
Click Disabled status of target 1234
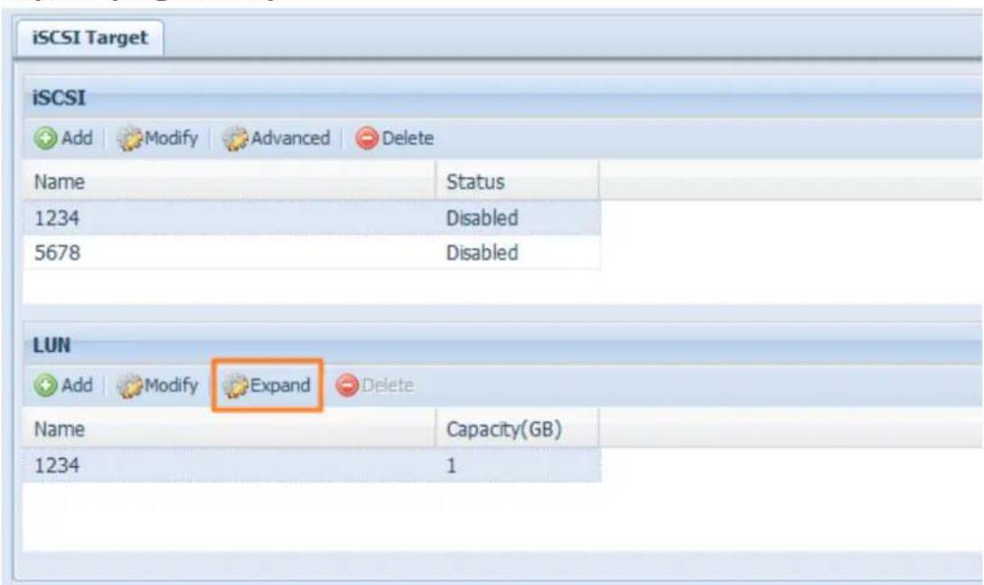pyautogui.click(x=482, y=218)
